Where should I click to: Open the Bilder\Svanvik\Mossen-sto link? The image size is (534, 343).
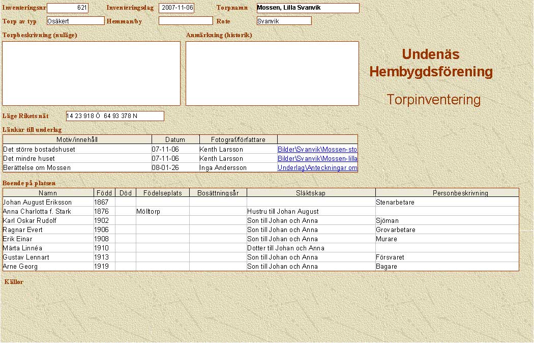coord(317,150)
